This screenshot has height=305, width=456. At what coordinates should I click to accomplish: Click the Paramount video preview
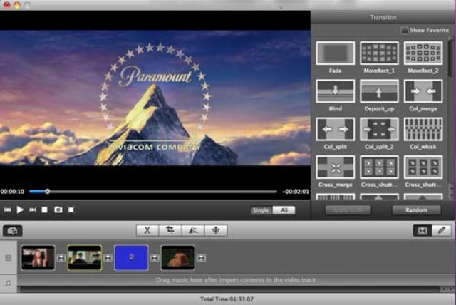point(155,98)
